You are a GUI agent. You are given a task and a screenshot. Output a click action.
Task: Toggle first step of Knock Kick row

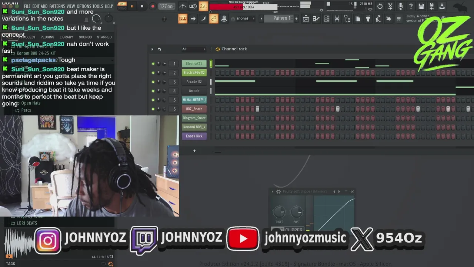point(217,136)
